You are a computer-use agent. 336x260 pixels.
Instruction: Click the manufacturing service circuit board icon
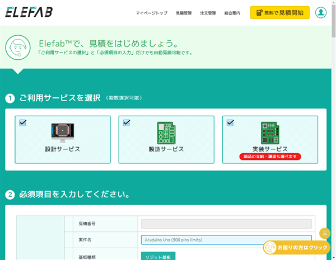[166, 133]
